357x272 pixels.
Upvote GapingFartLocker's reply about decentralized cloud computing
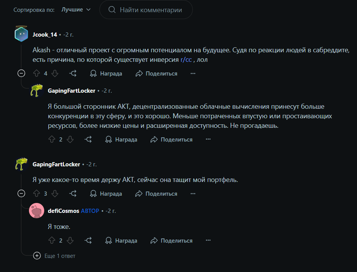52,140
